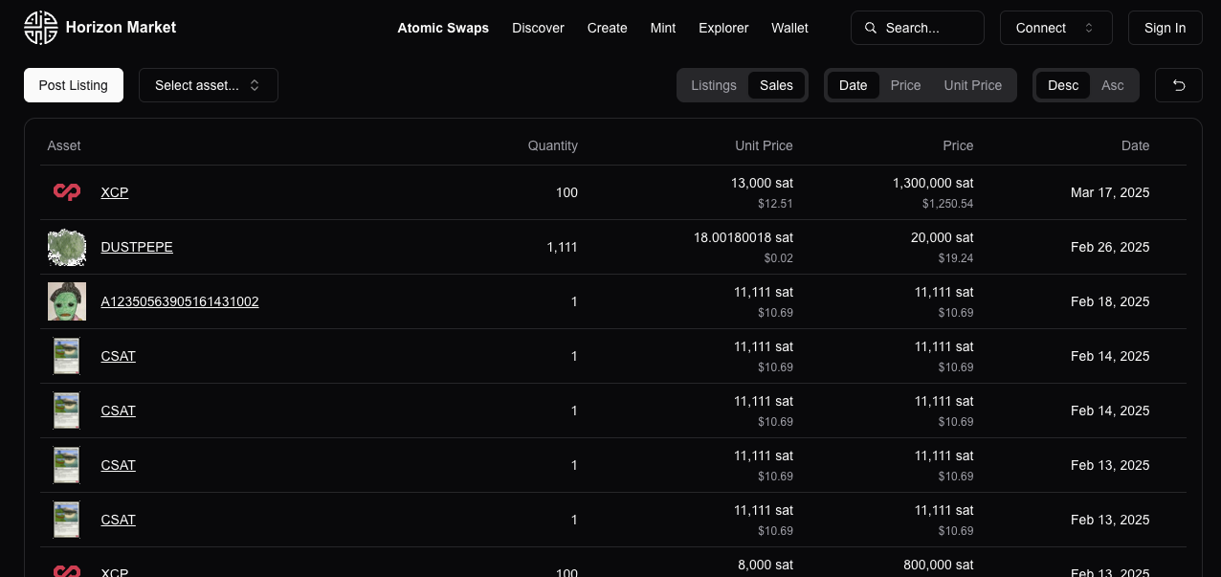This screenshot has width=1221, height=577.
Task: Click the 13,000 sat unit price
Action: tap(762, 183)
